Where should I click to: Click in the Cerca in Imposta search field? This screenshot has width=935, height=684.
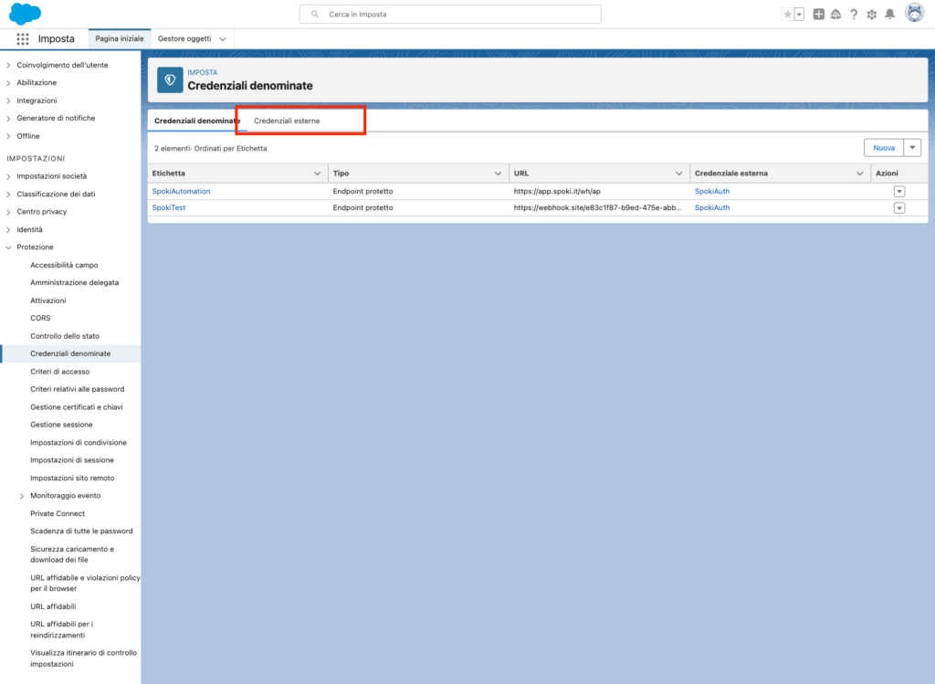tap(450, 15)
